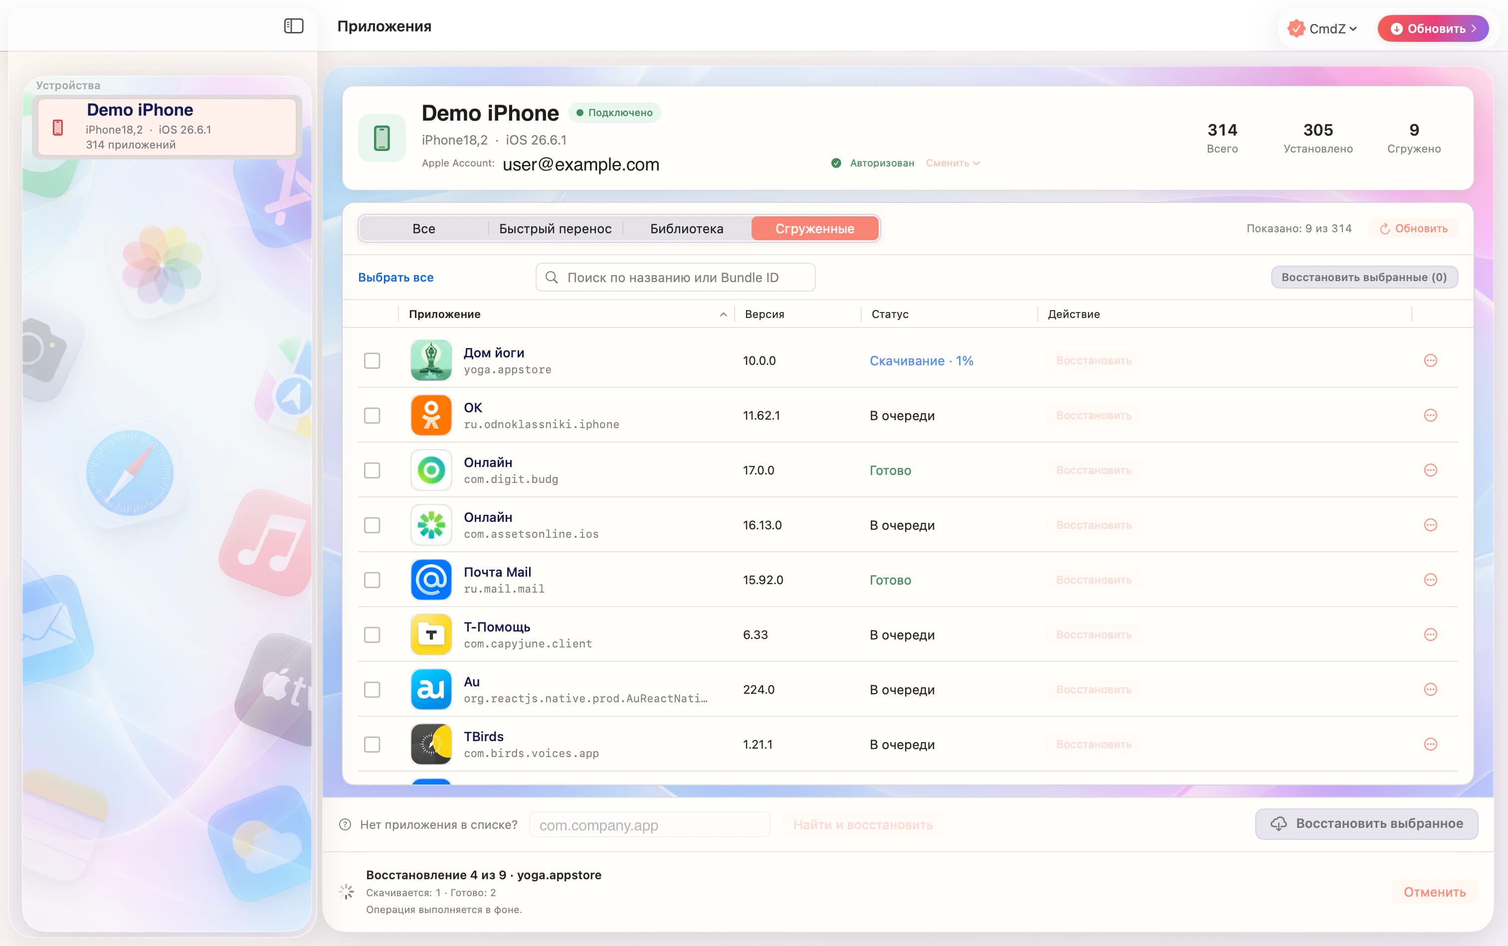Click the Дом йоги app icon
The height and width of the screenshot is (946, 1508).
coord(431,360)
